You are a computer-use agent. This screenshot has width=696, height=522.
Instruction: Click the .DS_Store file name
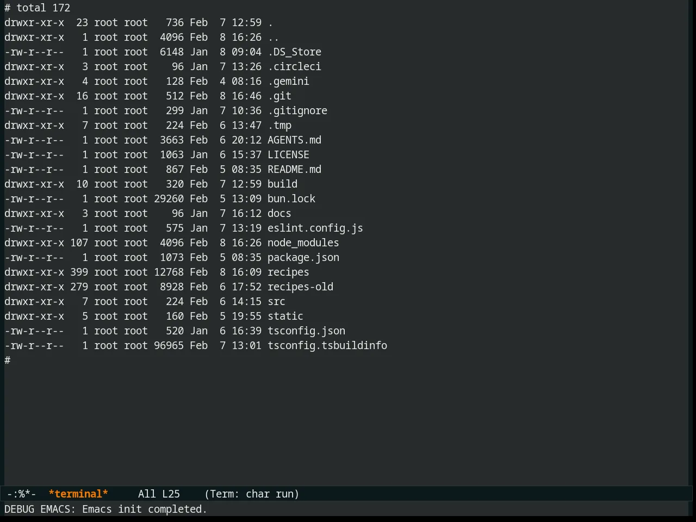pos(294,52)
